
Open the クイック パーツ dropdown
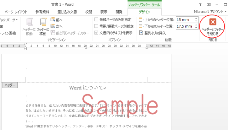(x=9, y=20)
